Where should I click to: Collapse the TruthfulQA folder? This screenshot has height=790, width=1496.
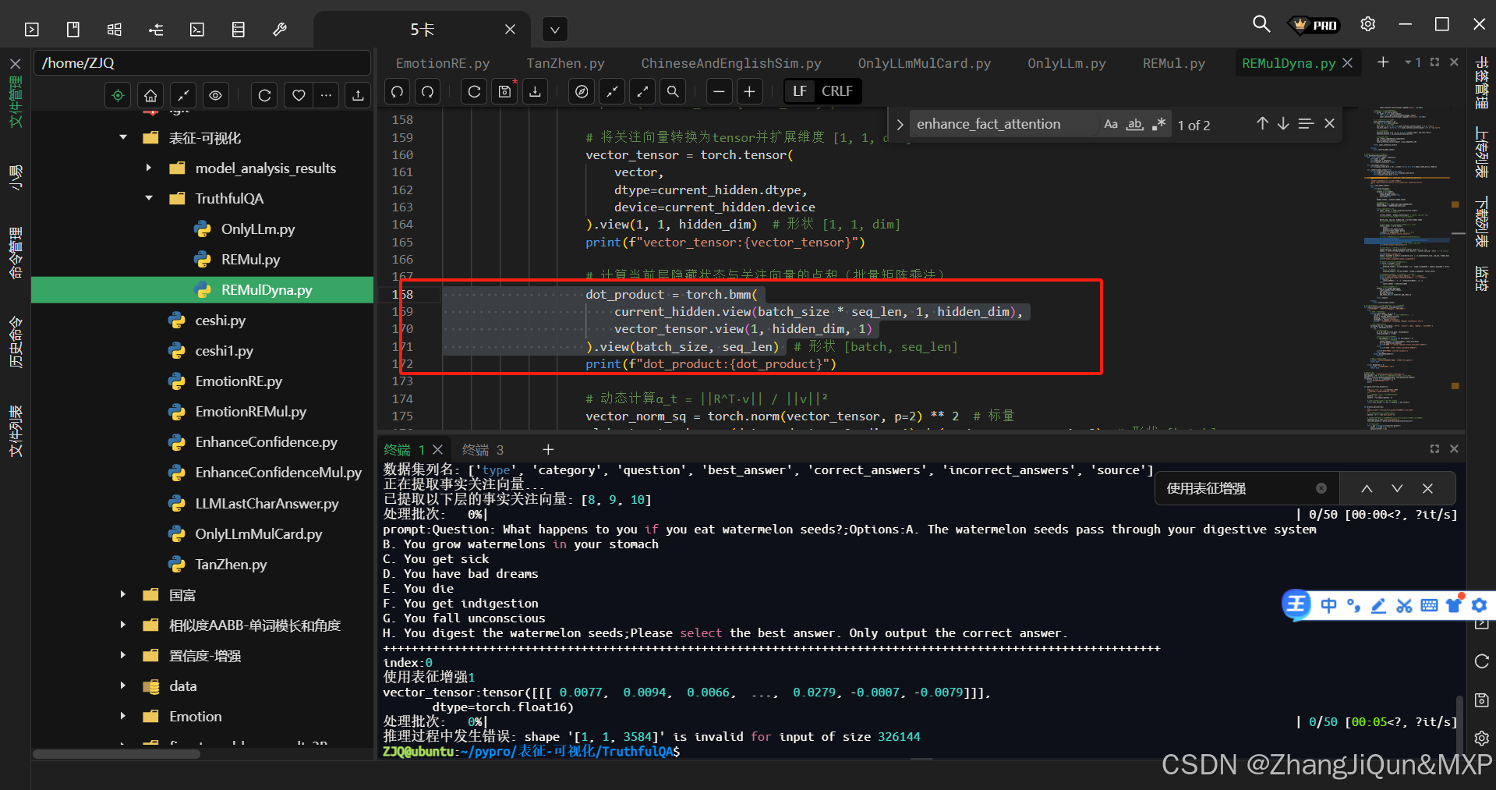pyautogui.click(x=149, y=199)
